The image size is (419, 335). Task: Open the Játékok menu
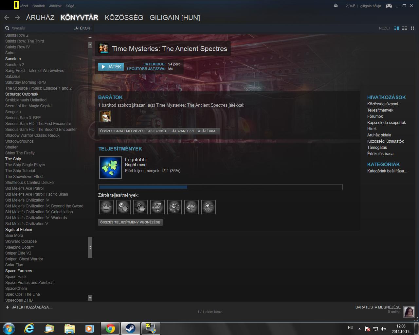[x=55, y=6]
